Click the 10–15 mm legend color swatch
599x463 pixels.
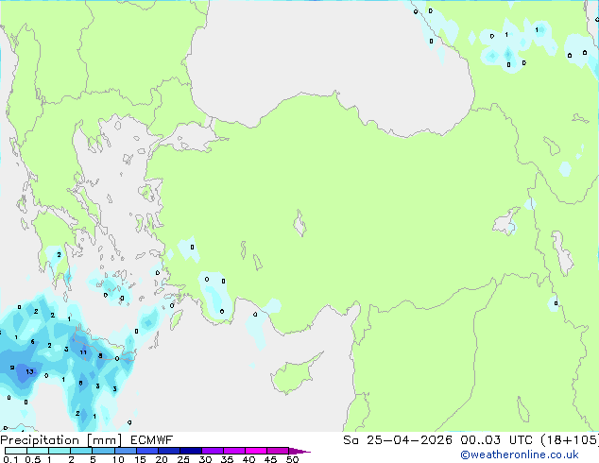pos(125,451)
